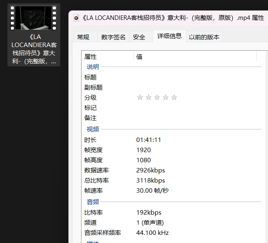Click the 副标题 property label
The width and height of the screenshot is (268, 243).
(x=94, y=87)
